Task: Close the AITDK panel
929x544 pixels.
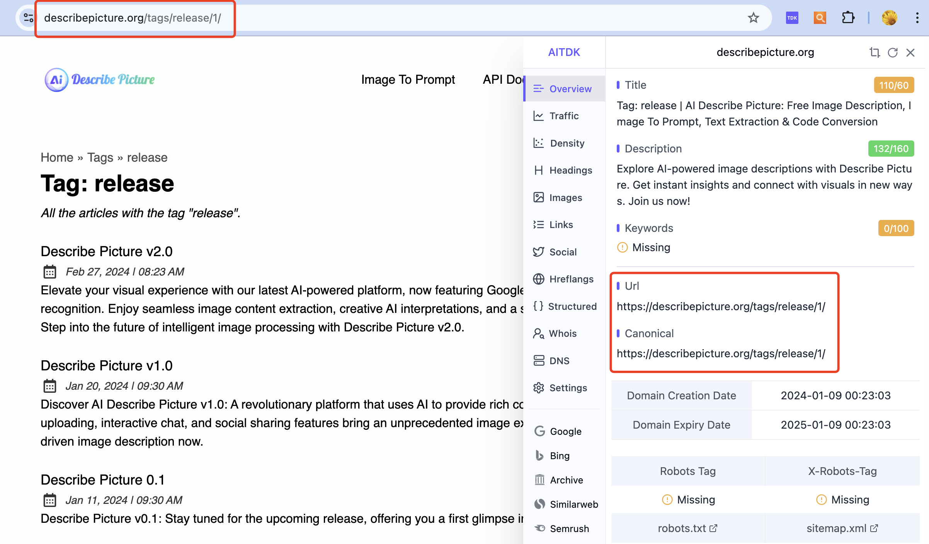Action: point(910,52)
